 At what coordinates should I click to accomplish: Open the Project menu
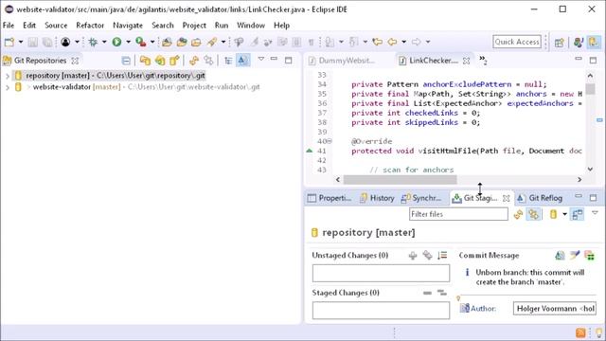tap(194, 26)
